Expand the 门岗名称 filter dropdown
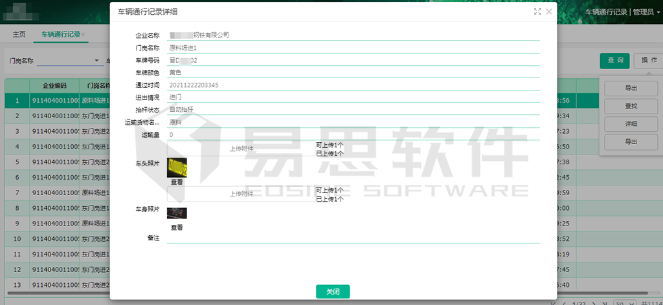 (98, 61)
